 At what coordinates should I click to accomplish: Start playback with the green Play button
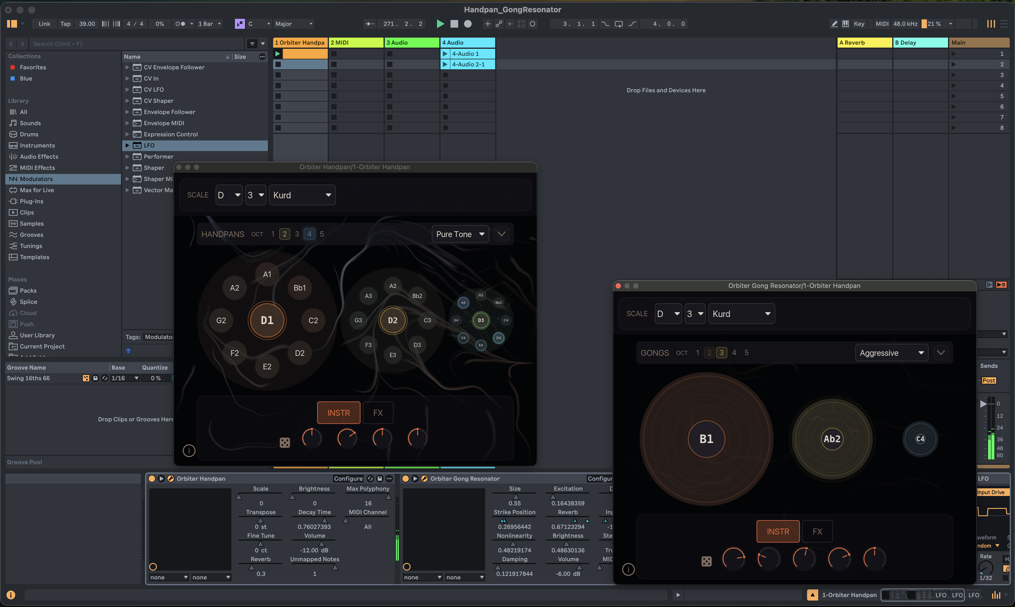440,24
